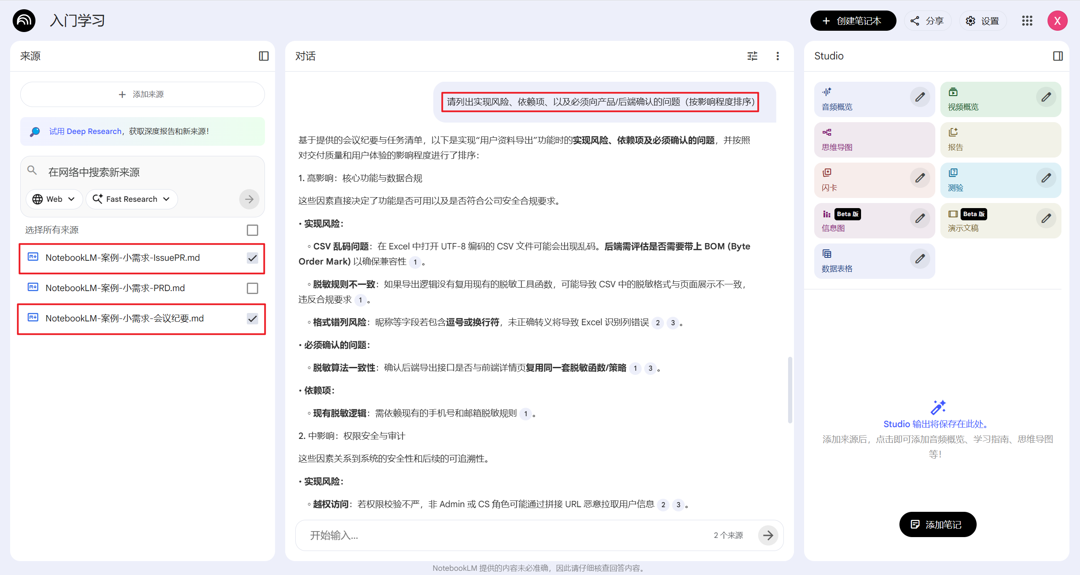This screenshot has width=1080, height=575.
Task: Toggle 选择所有来源 checkbox
Action: [252, 230]
